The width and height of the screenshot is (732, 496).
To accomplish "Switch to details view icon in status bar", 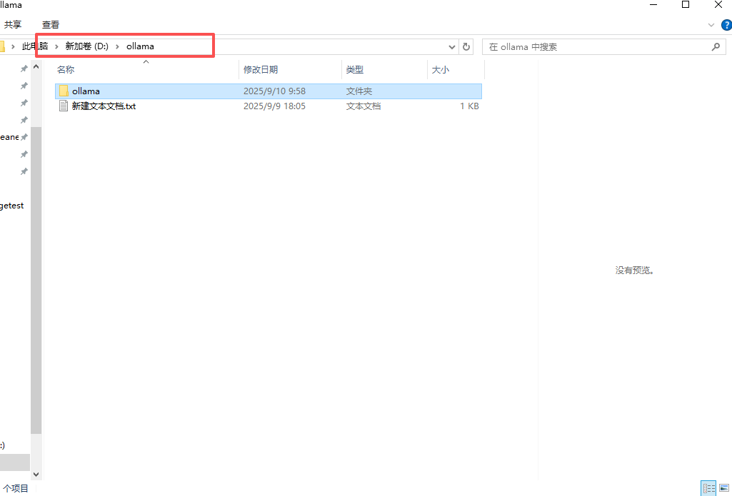I will (x=708, y=489).
